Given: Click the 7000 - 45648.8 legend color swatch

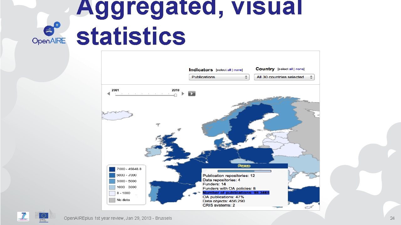Looking at the screenshot, I should click(112, 169).
